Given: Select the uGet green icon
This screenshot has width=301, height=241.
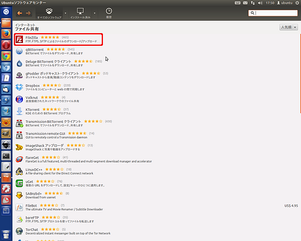Looking at the screenshot, I should [19, 183].
